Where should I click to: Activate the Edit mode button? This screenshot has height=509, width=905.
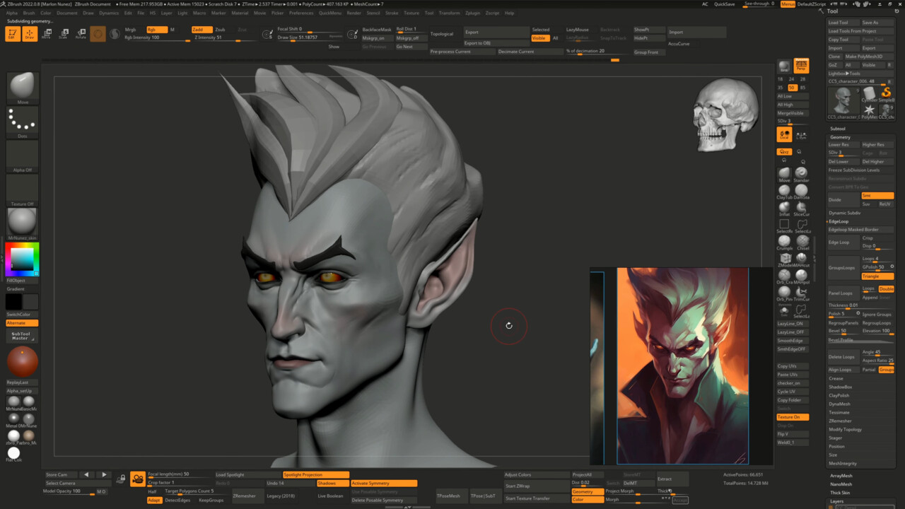(12, 34)
